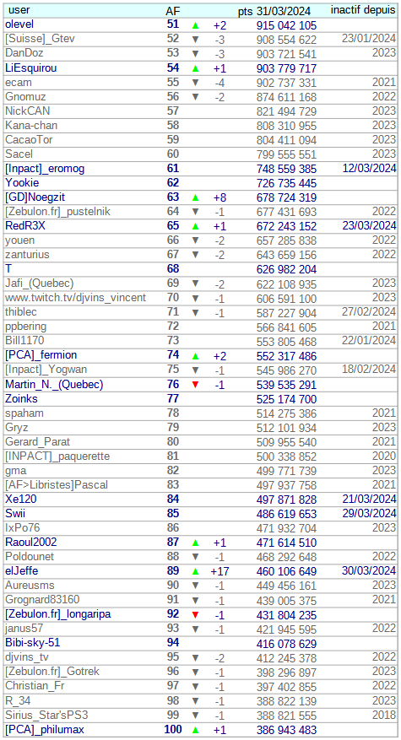Open the Xe120 user link
Image resolution: width=401 pixels, height=740 pixels.
point(21,500)
